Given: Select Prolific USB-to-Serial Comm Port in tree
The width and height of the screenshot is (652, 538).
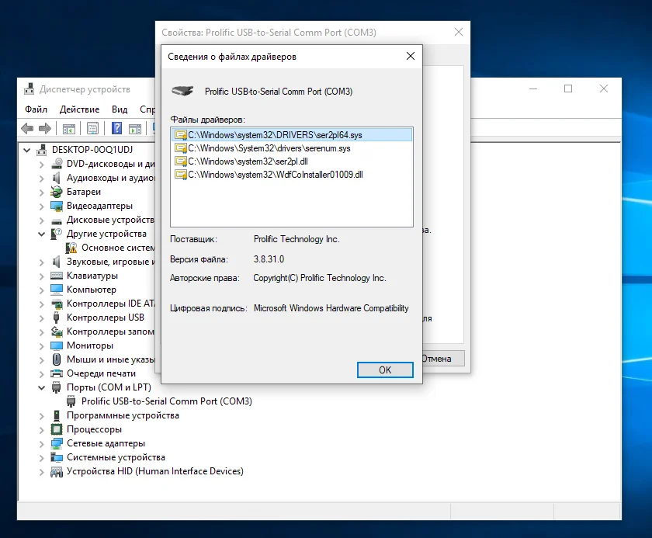Looking at the screenshot, I should [x=167, y=401].
